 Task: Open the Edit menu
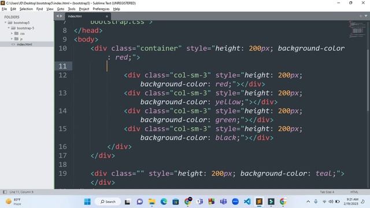[x=13, y=9]
